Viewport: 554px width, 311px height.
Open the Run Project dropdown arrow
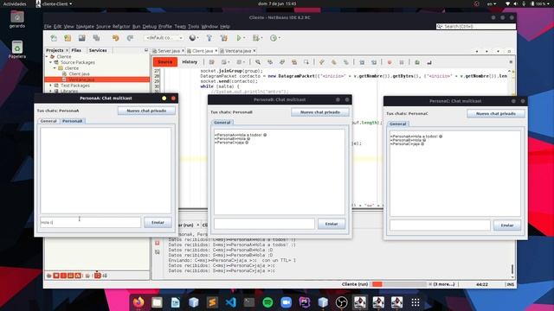coord(244,38)
